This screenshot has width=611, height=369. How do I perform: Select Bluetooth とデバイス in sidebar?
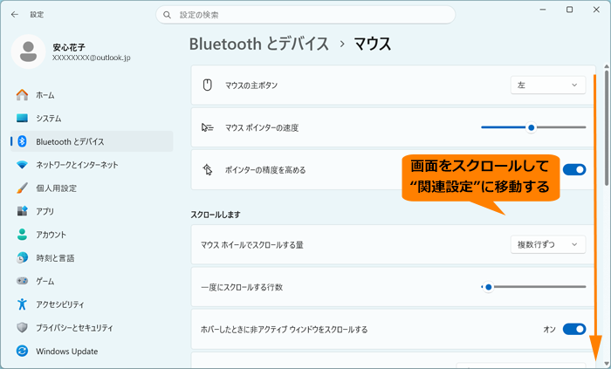[92, 141]
